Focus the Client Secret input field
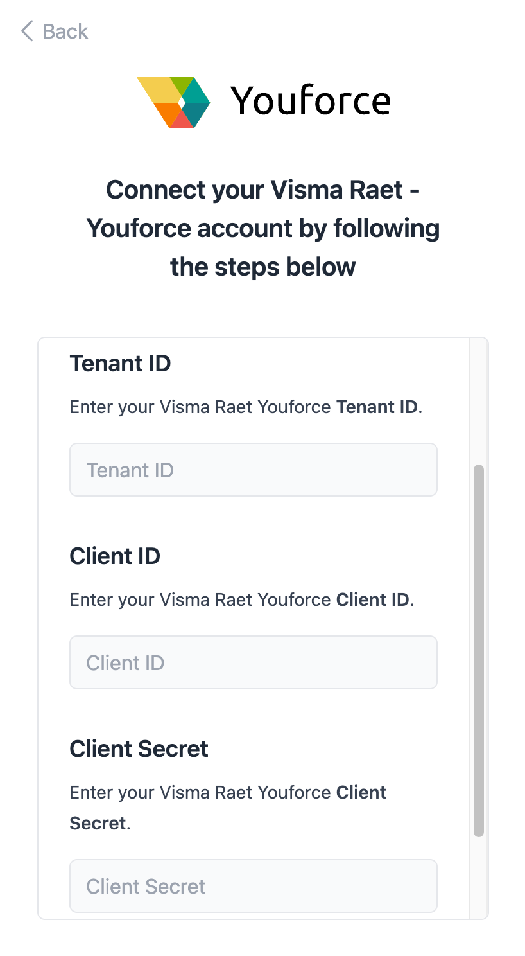Image resolution: width=525 pixels, height=956 pixels. pyautogui.click(x=253, y=886)
